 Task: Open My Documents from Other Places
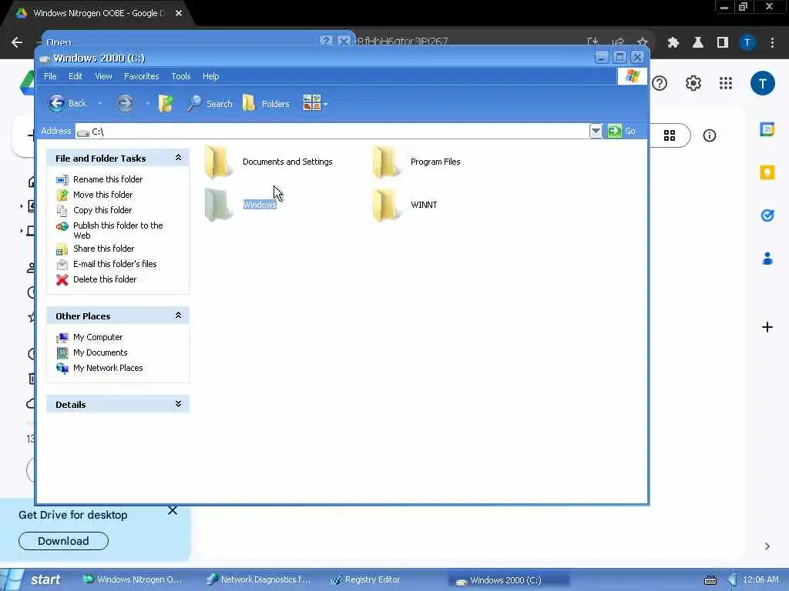(x=100, y=352)
